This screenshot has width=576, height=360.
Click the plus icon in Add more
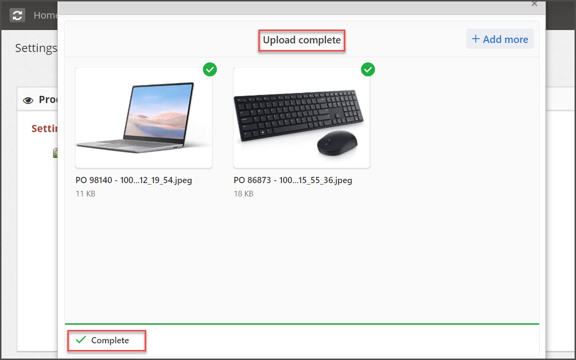pos(476,39)
